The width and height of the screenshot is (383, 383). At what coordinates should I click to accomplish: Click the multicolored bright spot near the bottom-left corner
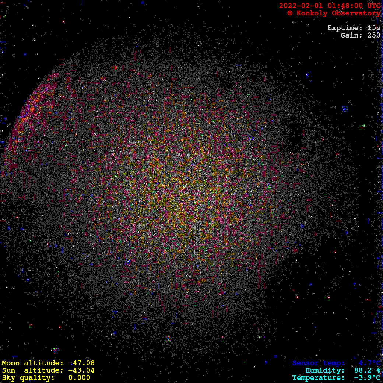(x=55, y=349)
